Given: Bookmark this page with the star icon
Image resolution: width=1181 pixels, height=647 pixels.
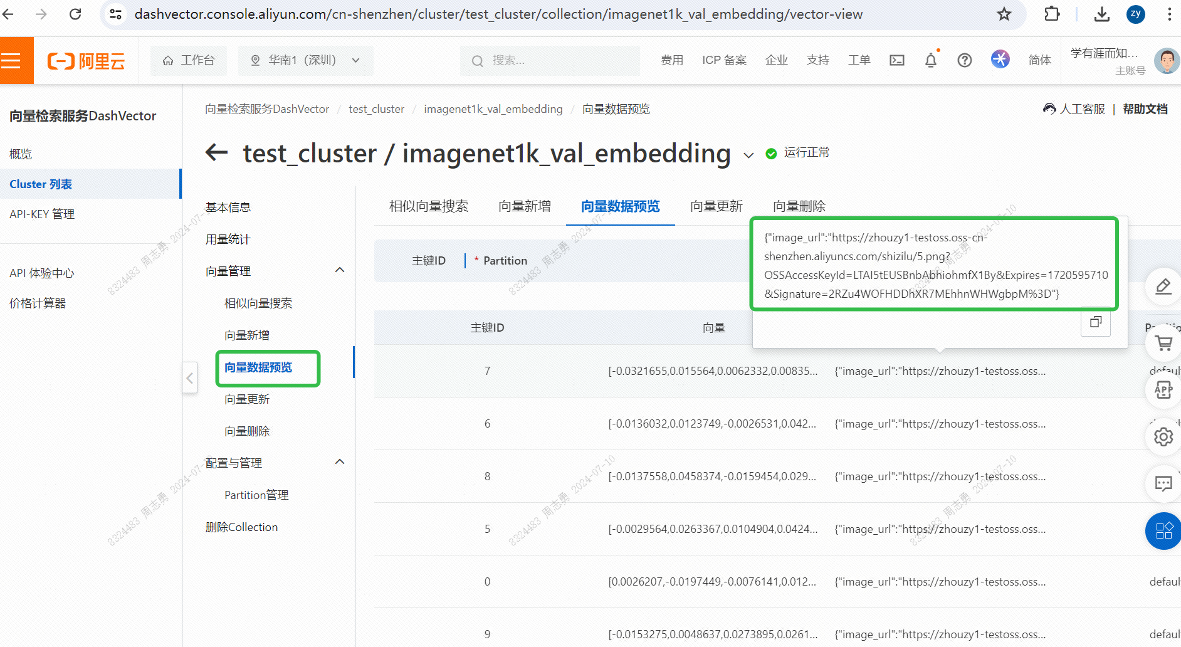Looking at the screenshot, I should pyautogui.click(x=1004, y=14).
